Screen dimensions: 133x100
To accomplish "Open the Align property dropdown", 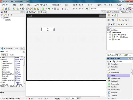I will pyautogui.click(x=22, y=57).
